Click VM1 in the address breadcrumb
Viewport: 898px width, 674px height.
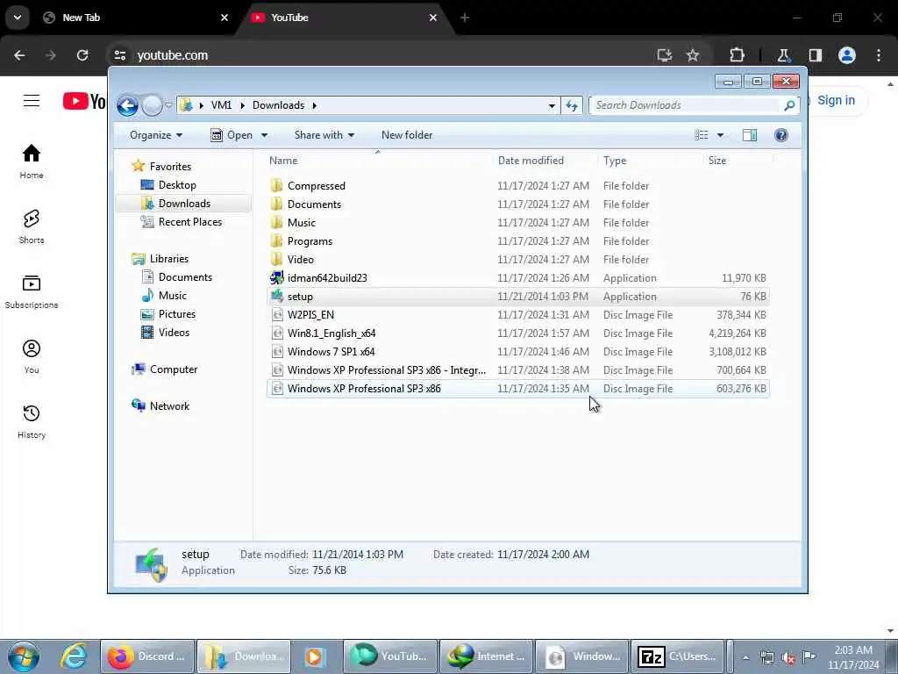pos(221,105)
